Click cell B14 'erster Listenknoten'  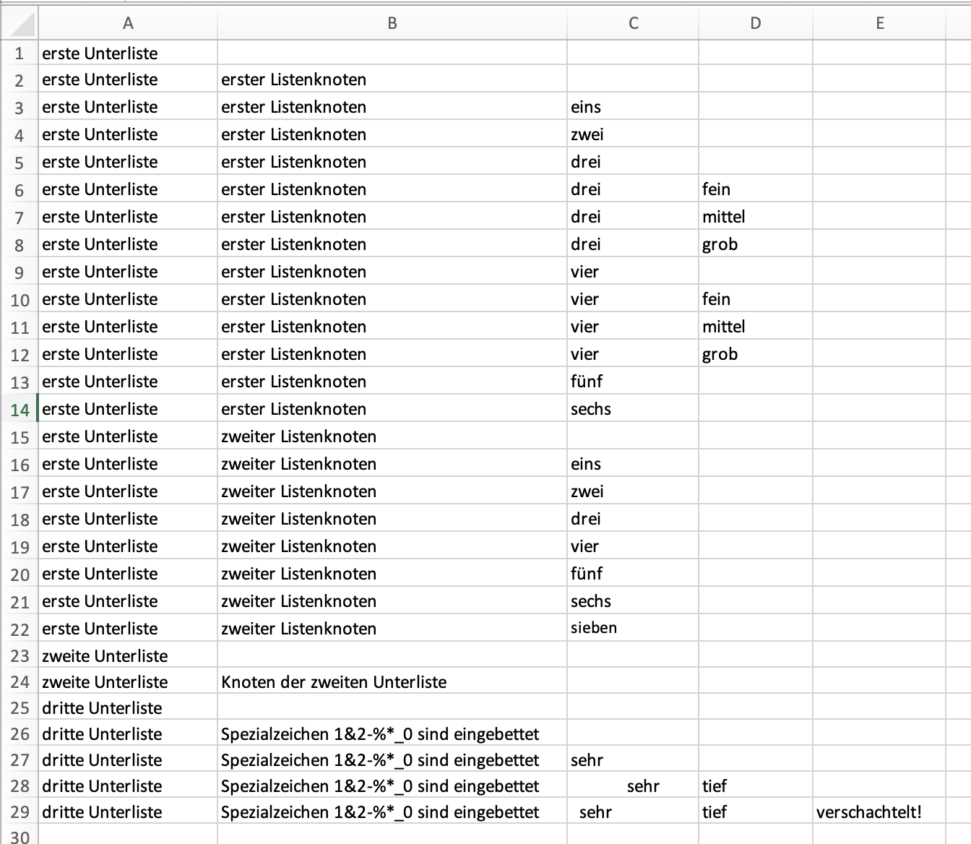(x=392, y=408)
